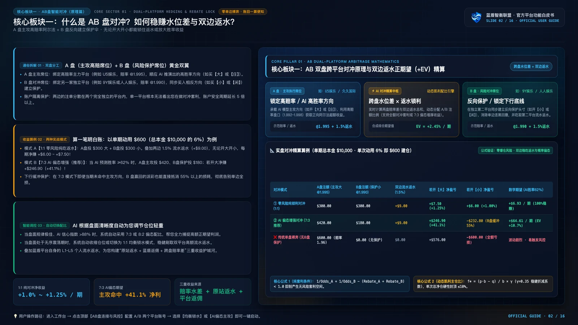
Task: Click the @1.995 + 1.5%返水 value
Action: (334, 126)
